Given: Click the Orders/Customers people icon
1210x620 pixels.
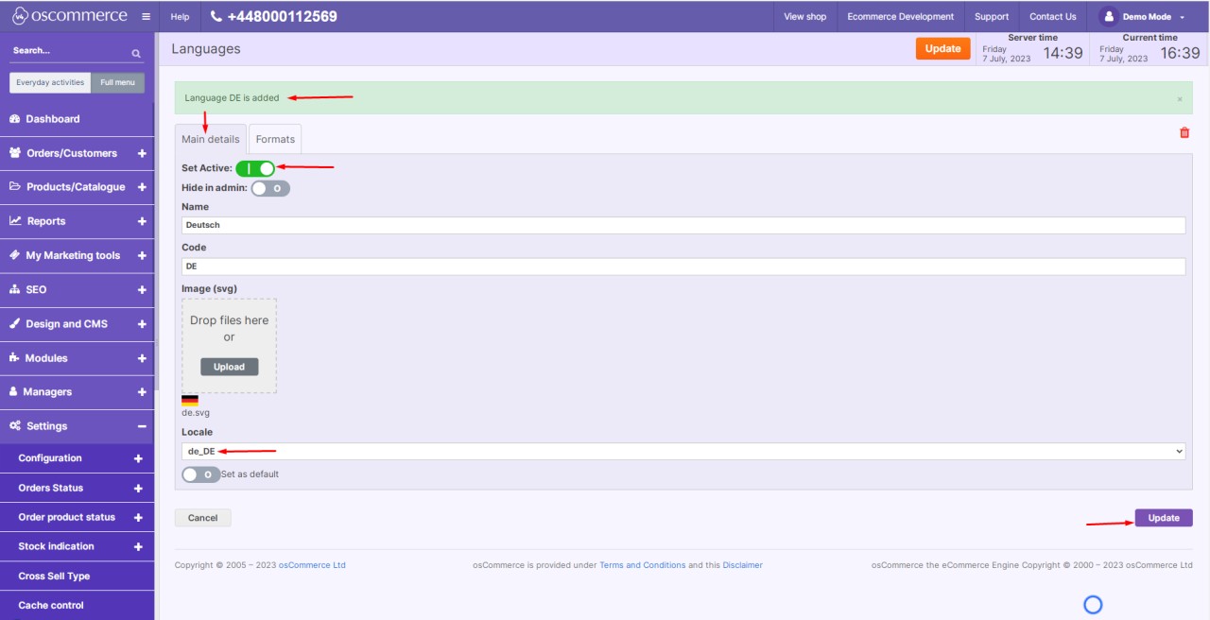Looking at the screenshot, I should [15, 153].
